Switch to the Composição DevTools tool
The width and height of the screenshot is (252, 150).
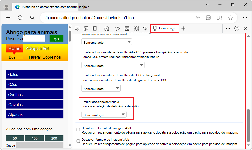(x=165, y=28)
